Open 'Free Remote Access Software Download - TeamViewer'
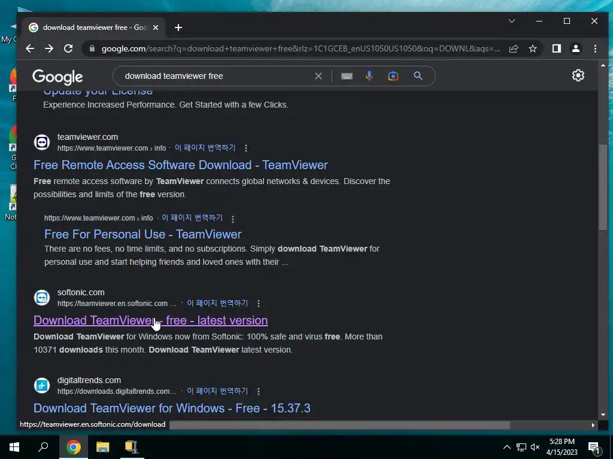The width and height of the screenshot is (613, 459). pos(181,165)
